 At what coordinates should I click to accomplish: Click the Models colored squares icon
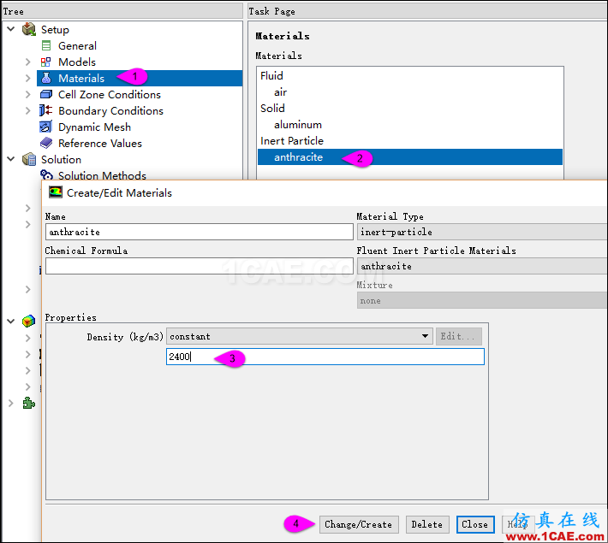[x=45, y=62]
